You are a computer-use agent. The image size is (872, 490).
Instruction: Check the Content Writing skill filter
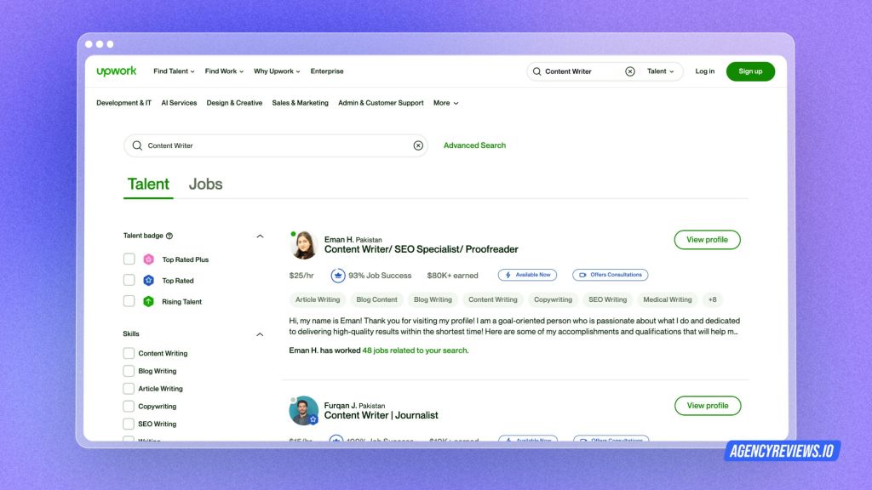coord(129,353)
